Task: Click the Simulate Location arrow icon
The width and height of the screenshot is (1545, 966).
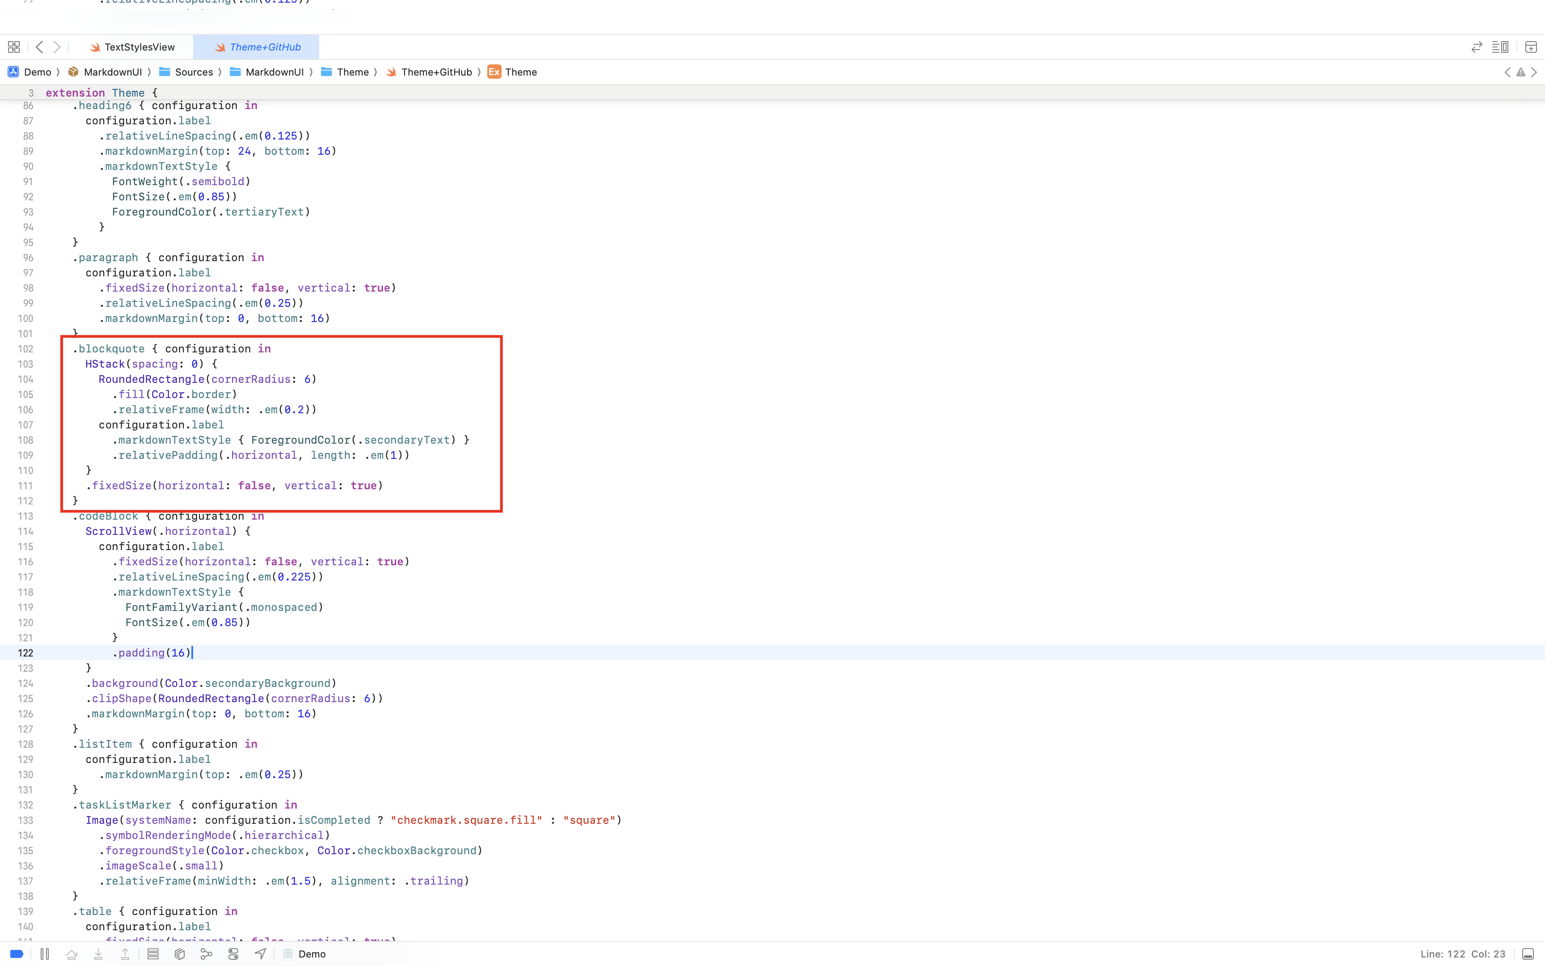Action: pos(261,954)
